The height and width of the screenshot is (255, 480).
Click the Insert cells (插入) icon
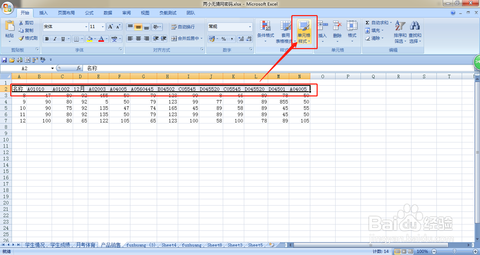pyautogui.click(x=322, y=26)
